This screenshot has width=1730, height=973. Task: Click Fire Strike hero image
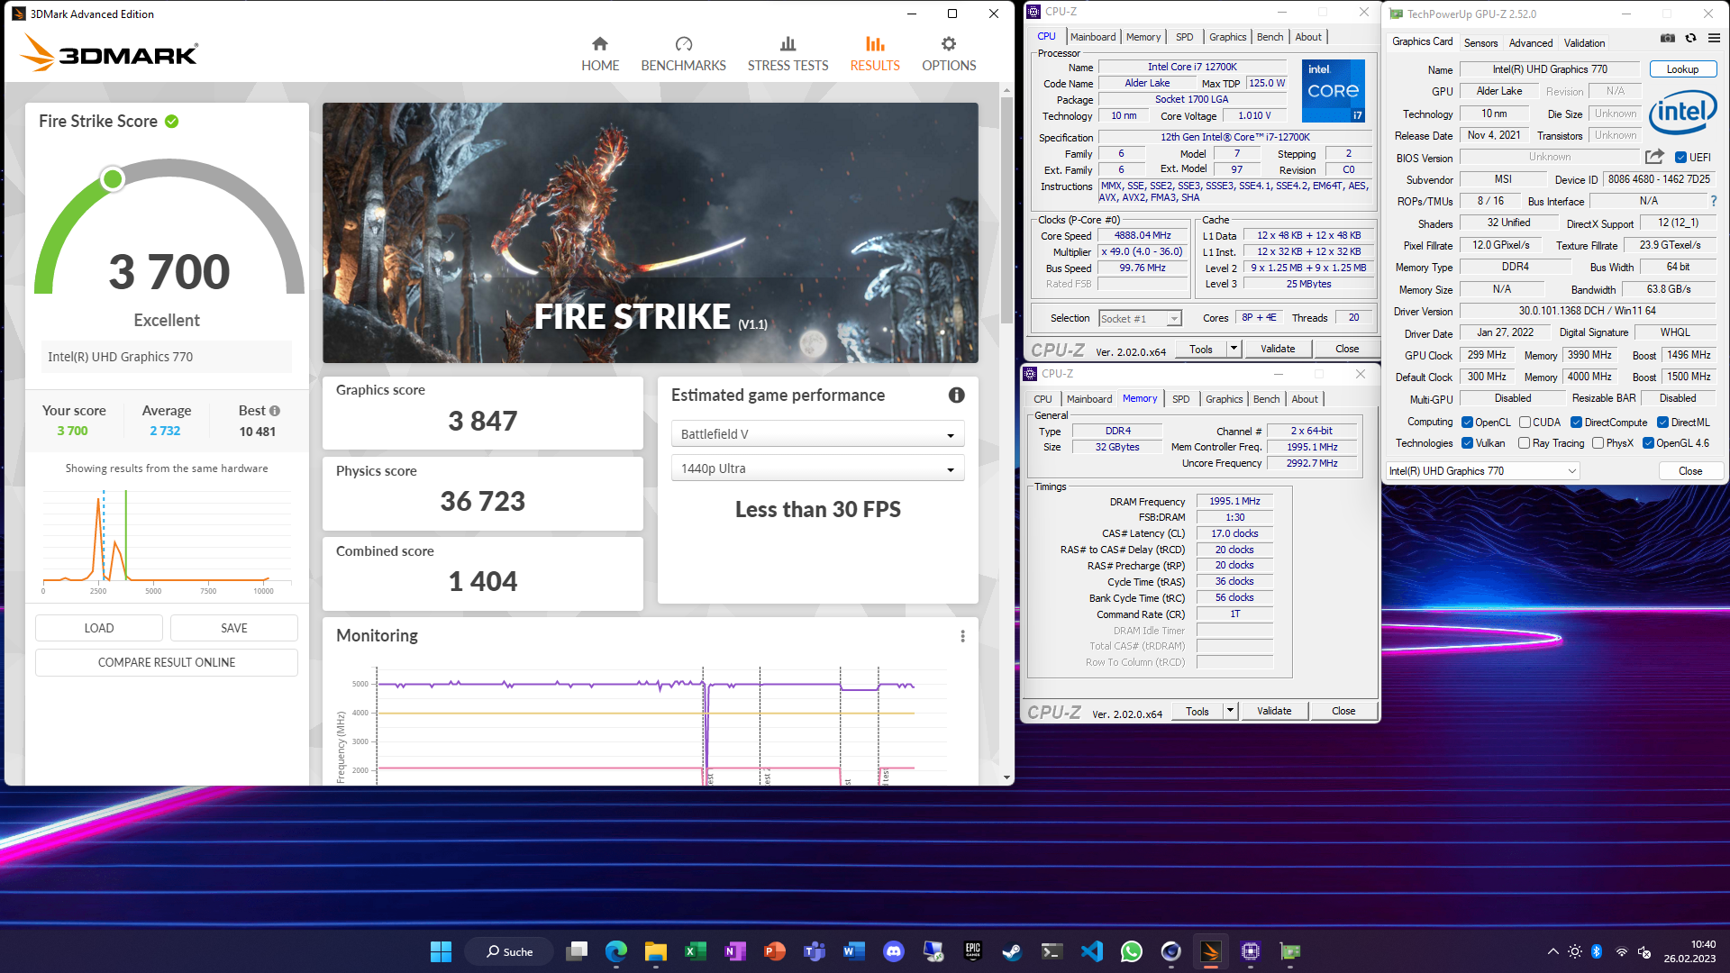[x=651, y=232]
